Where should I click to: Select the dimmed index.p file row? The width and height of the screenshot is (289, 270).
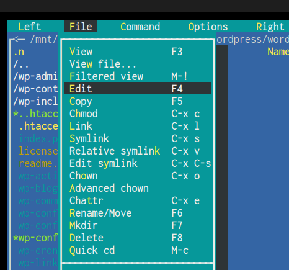(x=35, y=138)
